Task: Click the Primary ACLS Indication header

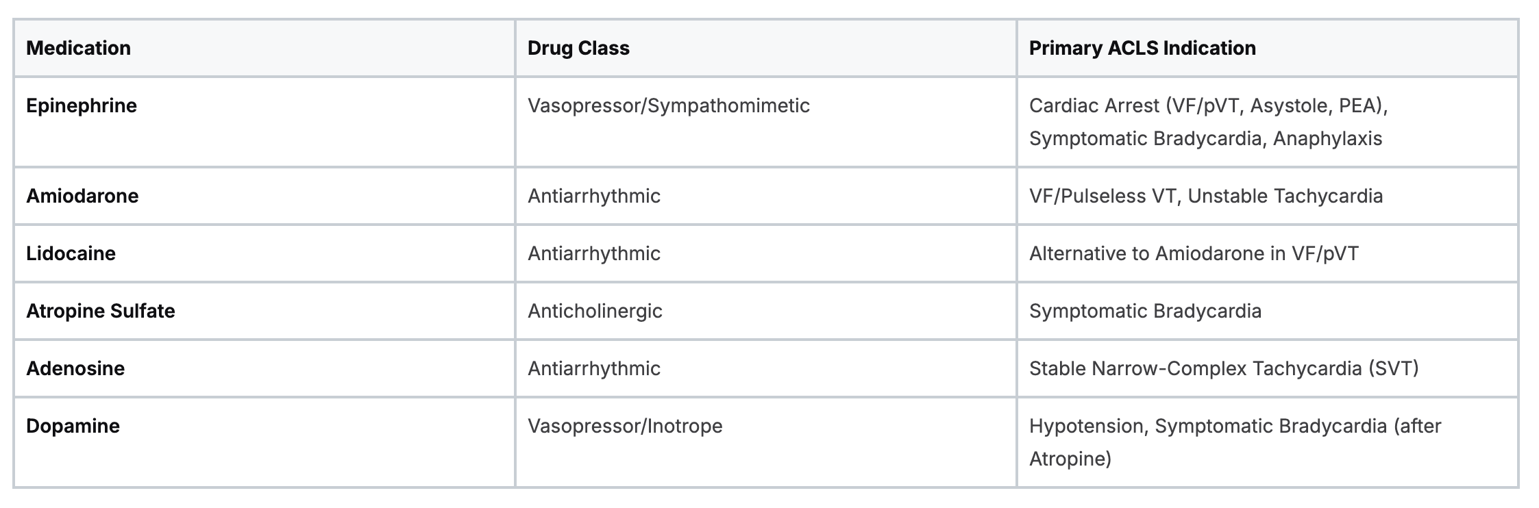Action: [1142, 48]
